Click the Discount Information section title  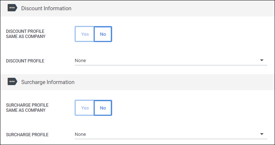pyautogui.click(x=46, y=8)
